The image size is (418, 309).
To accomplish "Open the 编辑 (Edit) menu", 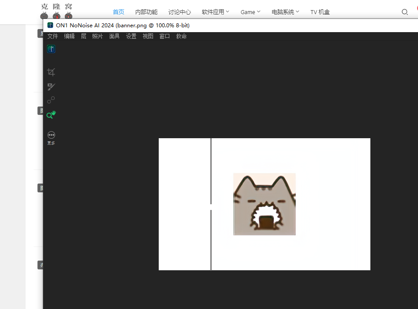I will [69, 36].
